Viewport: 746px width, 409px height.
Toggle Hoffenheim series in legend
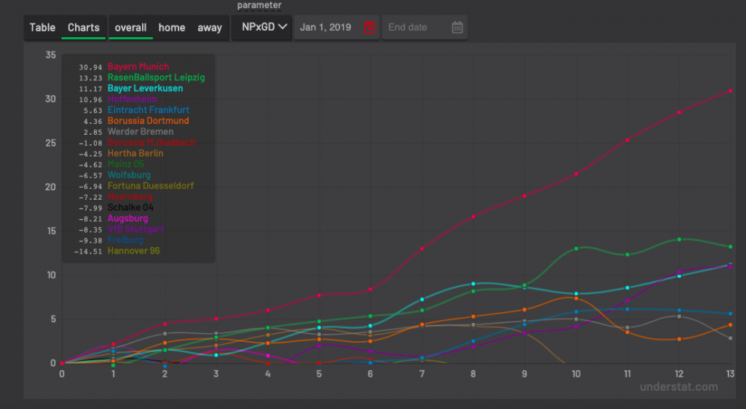point(133,99)
